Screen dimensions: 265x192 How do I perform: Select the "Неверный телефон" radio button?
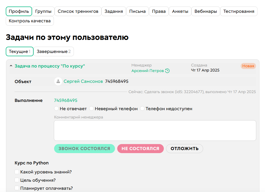pos(91,108)
